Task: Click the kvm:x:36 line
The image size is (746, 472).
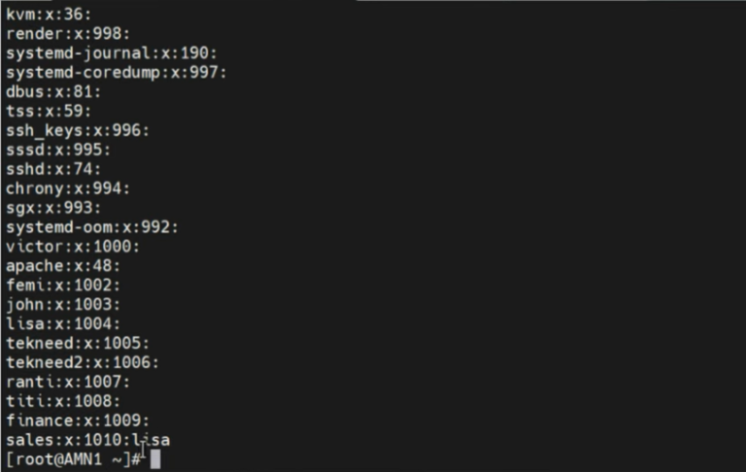Action: [49, 15]
